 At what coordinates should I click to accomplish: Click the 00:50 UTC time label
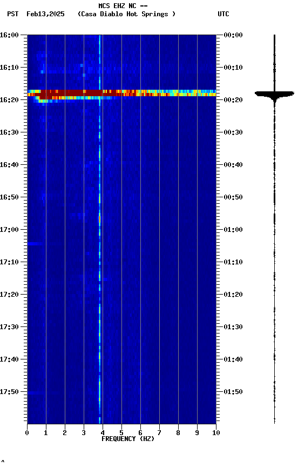233,197
